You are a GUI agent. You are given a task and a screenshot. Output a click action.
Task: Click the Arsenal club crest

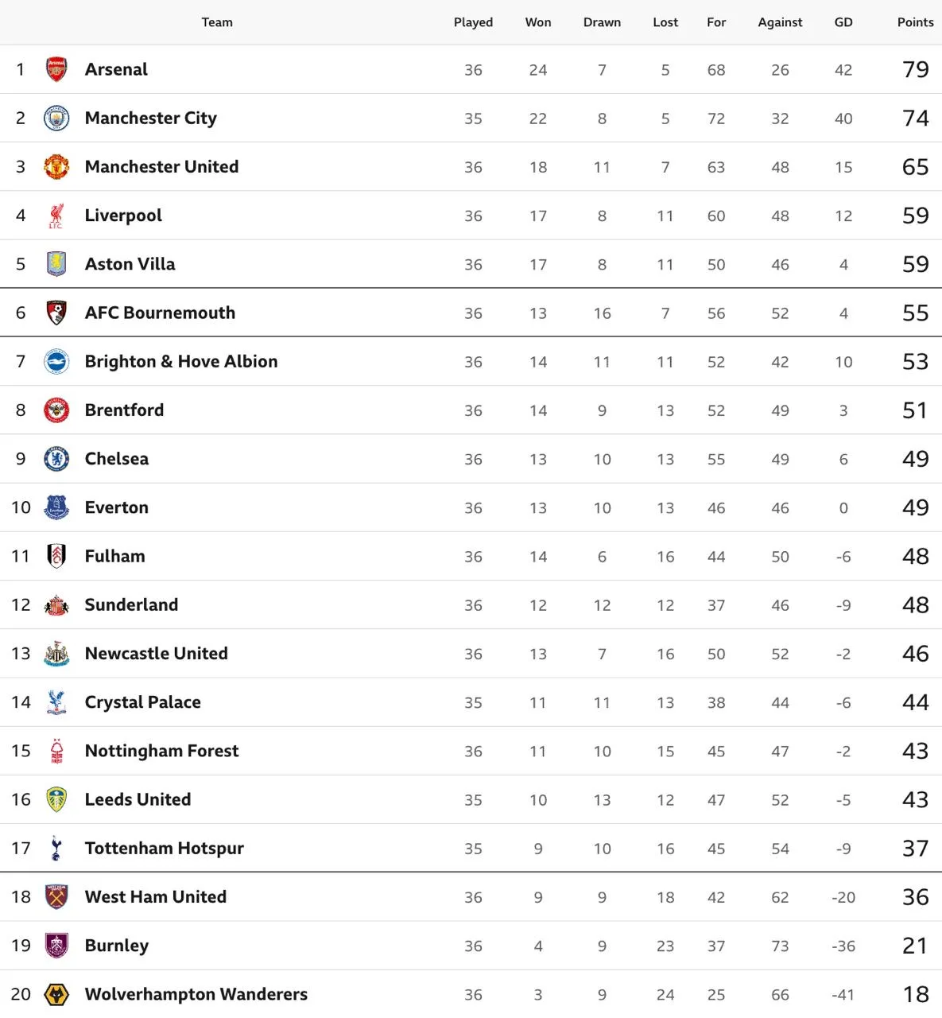coord(56,69)
